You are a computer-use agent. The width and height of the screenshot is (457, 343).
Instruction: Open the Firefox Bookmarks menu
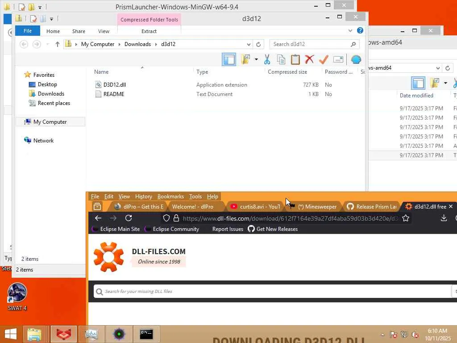coord(170,197)
